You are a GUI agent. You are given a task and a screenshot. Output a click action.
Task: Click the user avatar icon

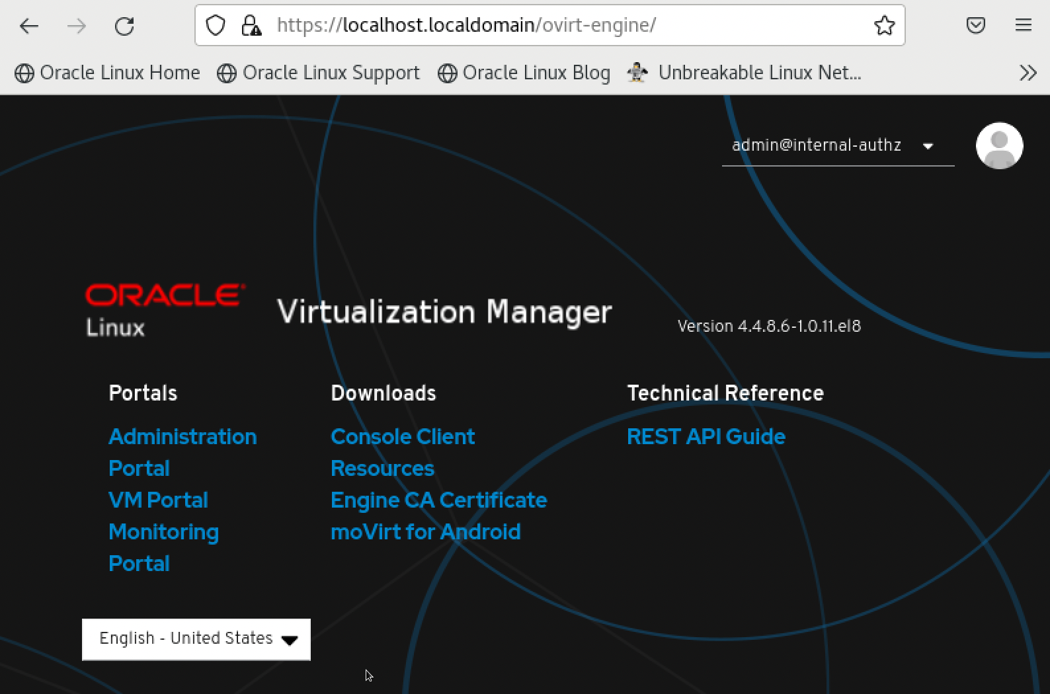coord(999,145)
